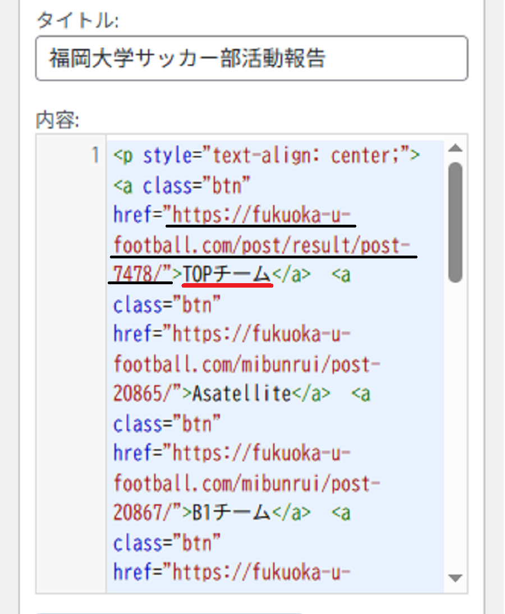Click the post-20865 URL segment
Viewport: 505px width, 614px height.
pyautogui.click(x=246, y=379)
